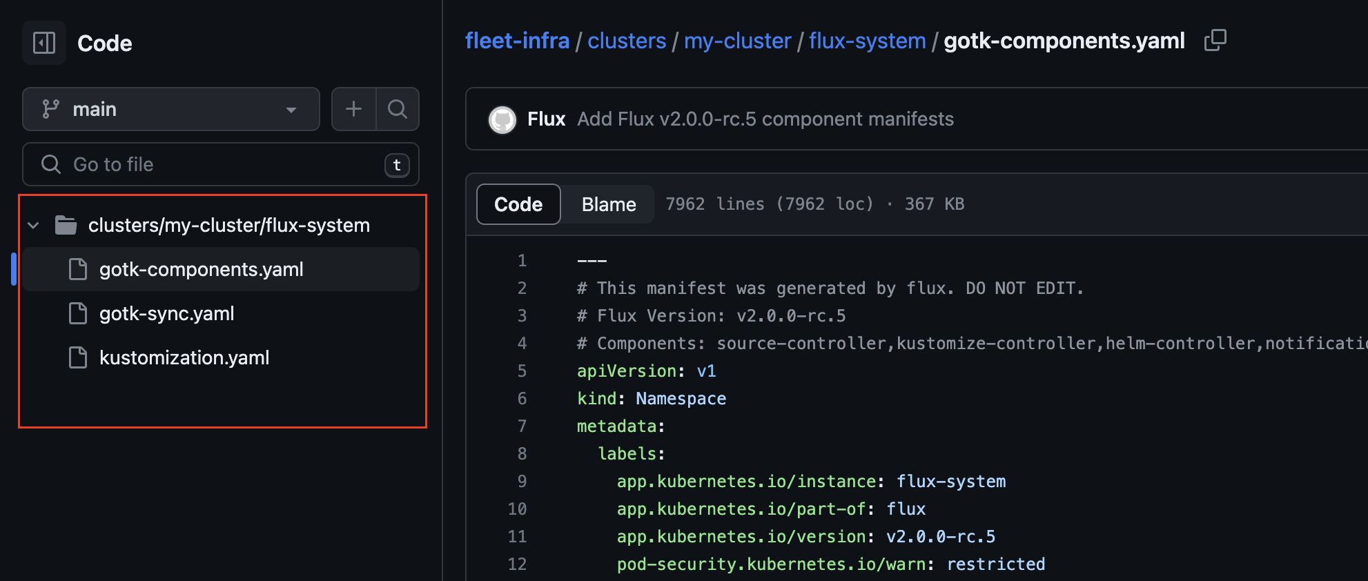
Task: Open kustomization.yaml file
Action: pos(221,357)
